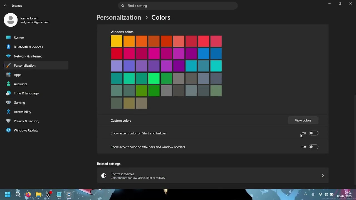Open the clock and date flyout
Image resolution: width=356 pixels, height=200 pixels.
pyautogui.click(x=344, y=194)
